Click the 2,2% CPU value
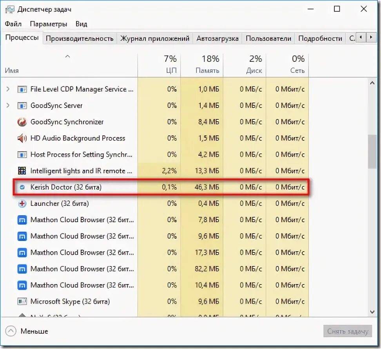Viewport: 381px width, 349px height. [x=169, y=171]
